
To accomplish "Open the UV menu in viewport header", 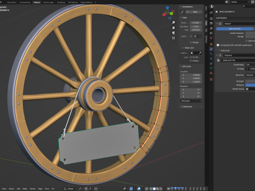I will tap(53, 189).
